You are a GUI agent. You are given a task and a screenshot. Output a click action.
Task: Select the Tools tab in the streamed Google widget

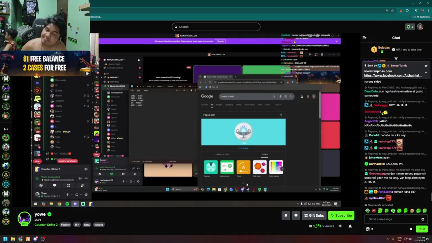click(x=264, y=155)
